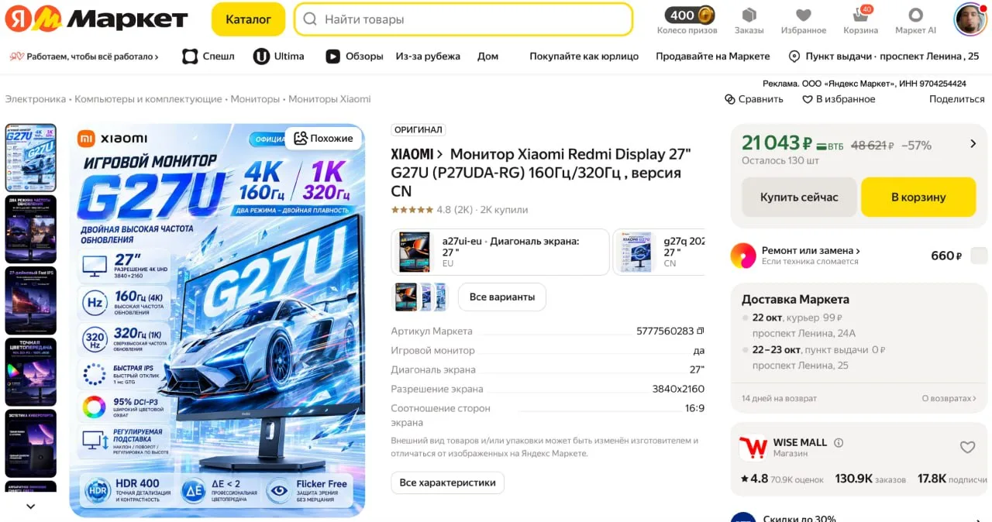The height and width of the screenshot is (522, 992).
Task: Open Мониторы breadcrumb
Action: (255, 99)
